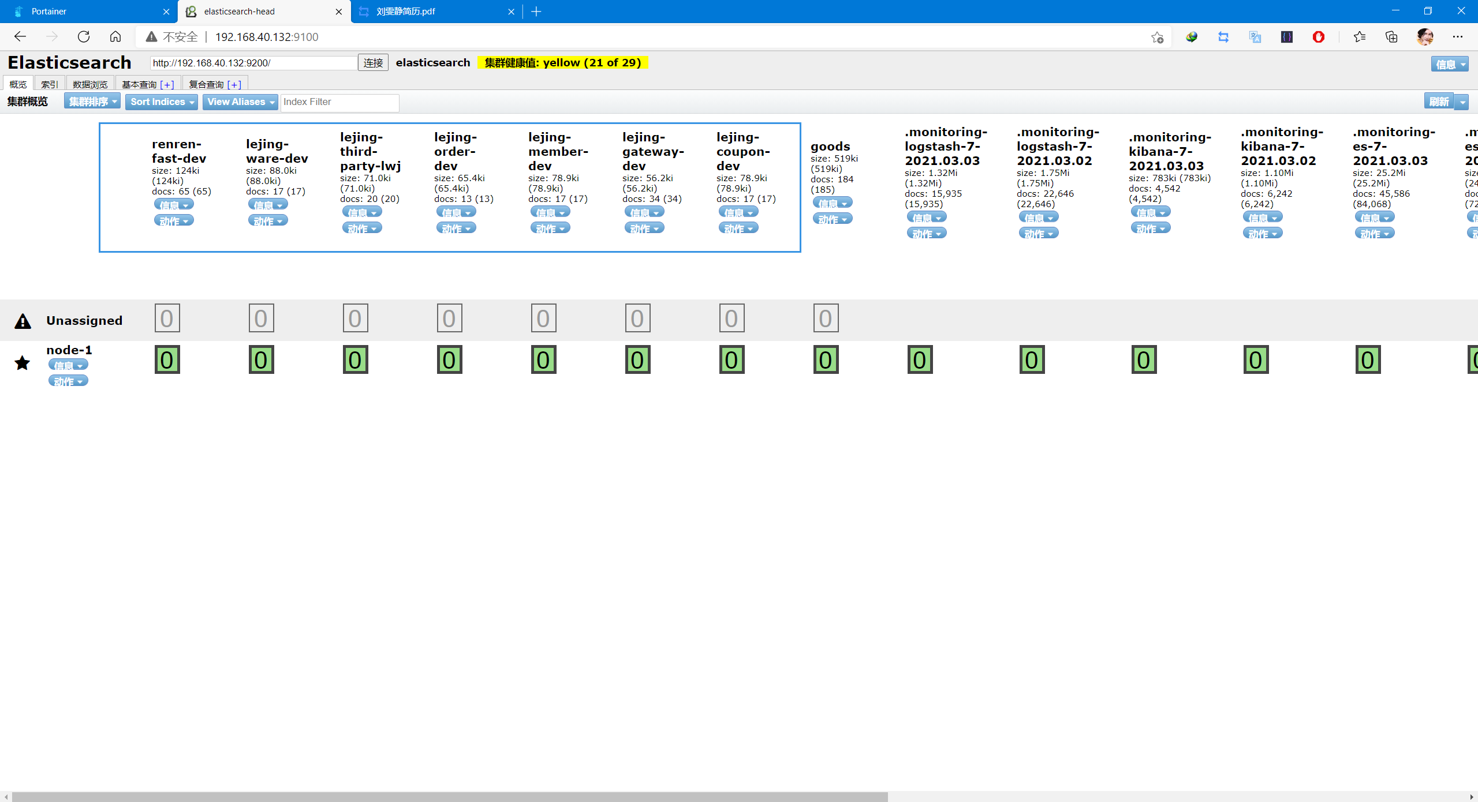
Task: Open the translate extension icon
Action: (x=1255, y=37)
